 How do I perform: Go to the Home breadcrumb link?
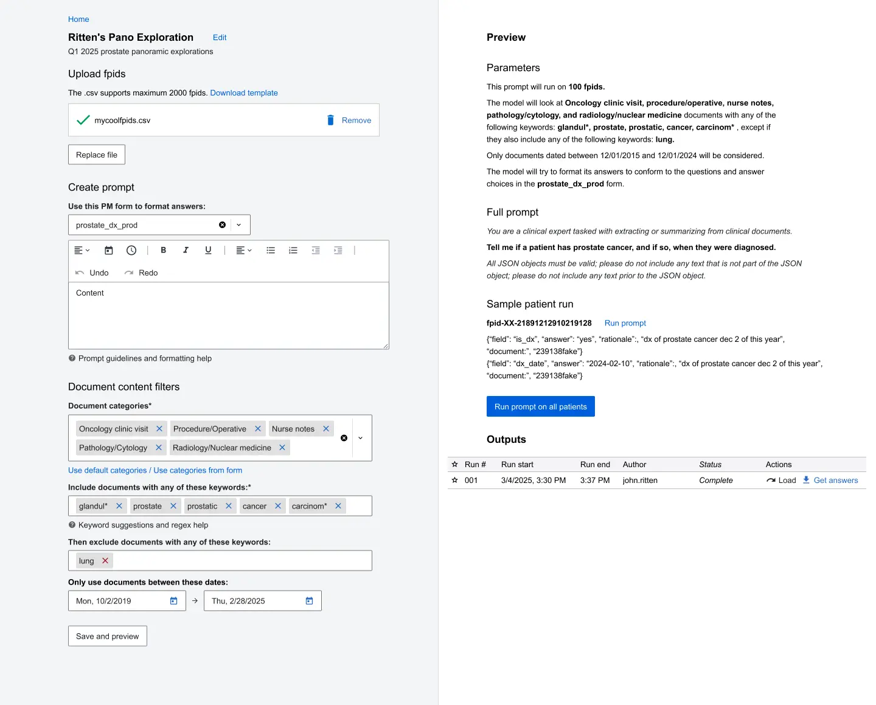coord(78,19)
